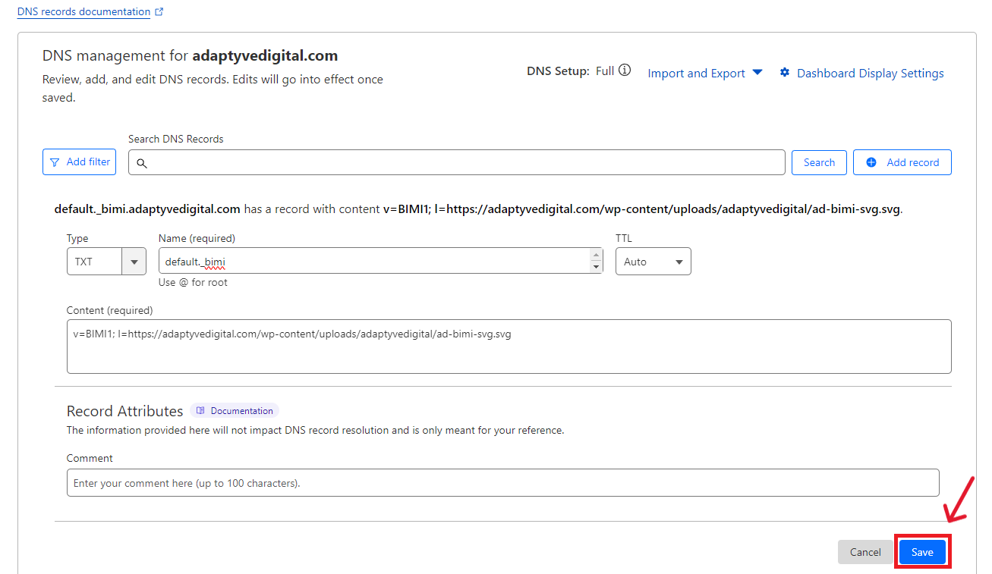Save the DNS record changes
The image size is (992, 574).
pos(922,552)
